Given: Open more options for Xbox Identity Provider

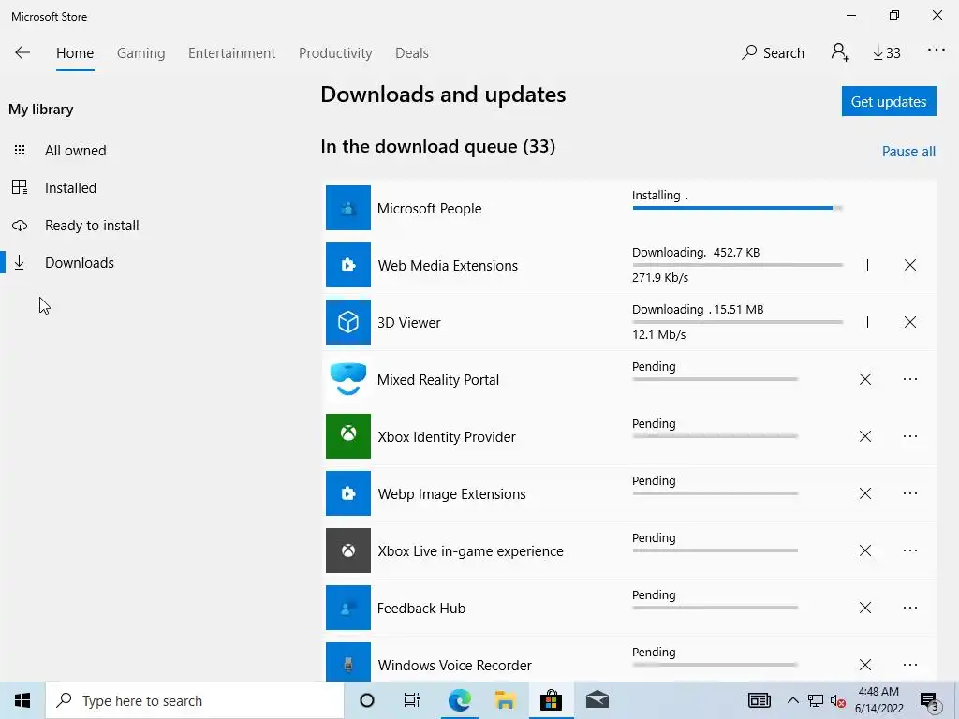Looking at the screenshot, I should pos(910,436).
